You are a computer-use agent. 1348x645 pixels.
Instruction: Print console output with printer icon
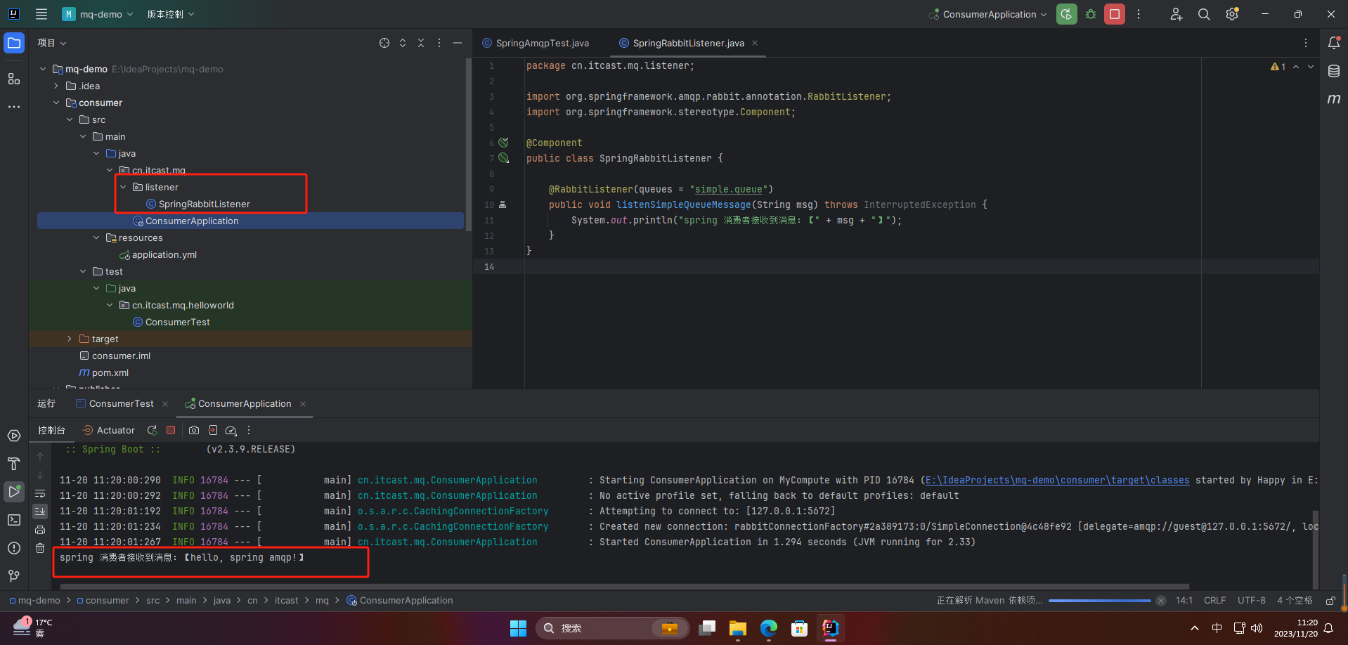click(40, 530)
